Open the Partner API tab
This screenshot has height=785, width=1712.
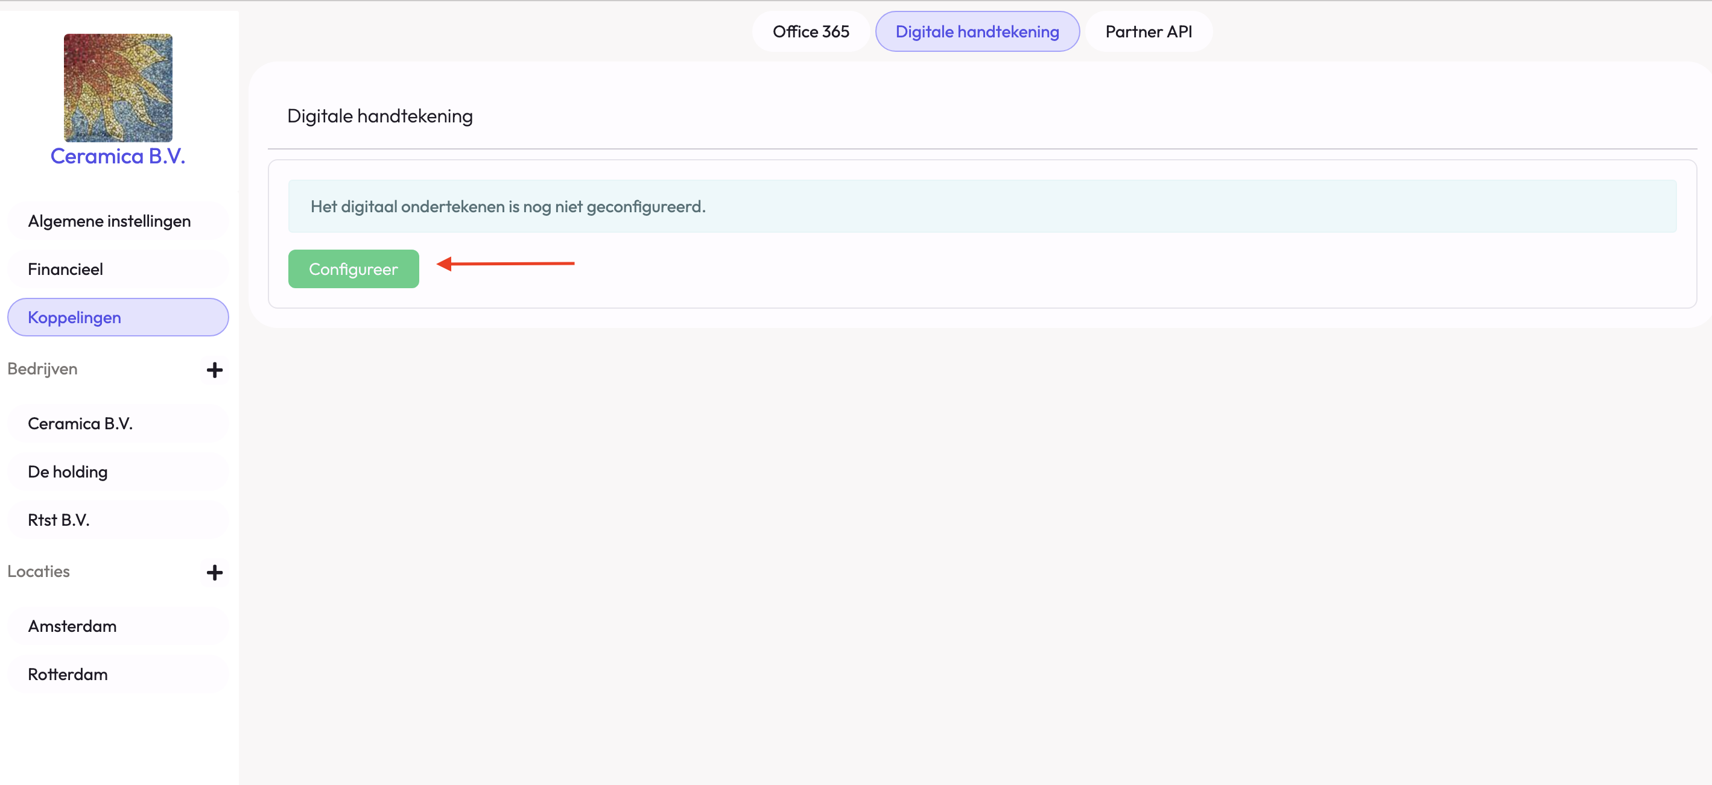point(1148,31)
